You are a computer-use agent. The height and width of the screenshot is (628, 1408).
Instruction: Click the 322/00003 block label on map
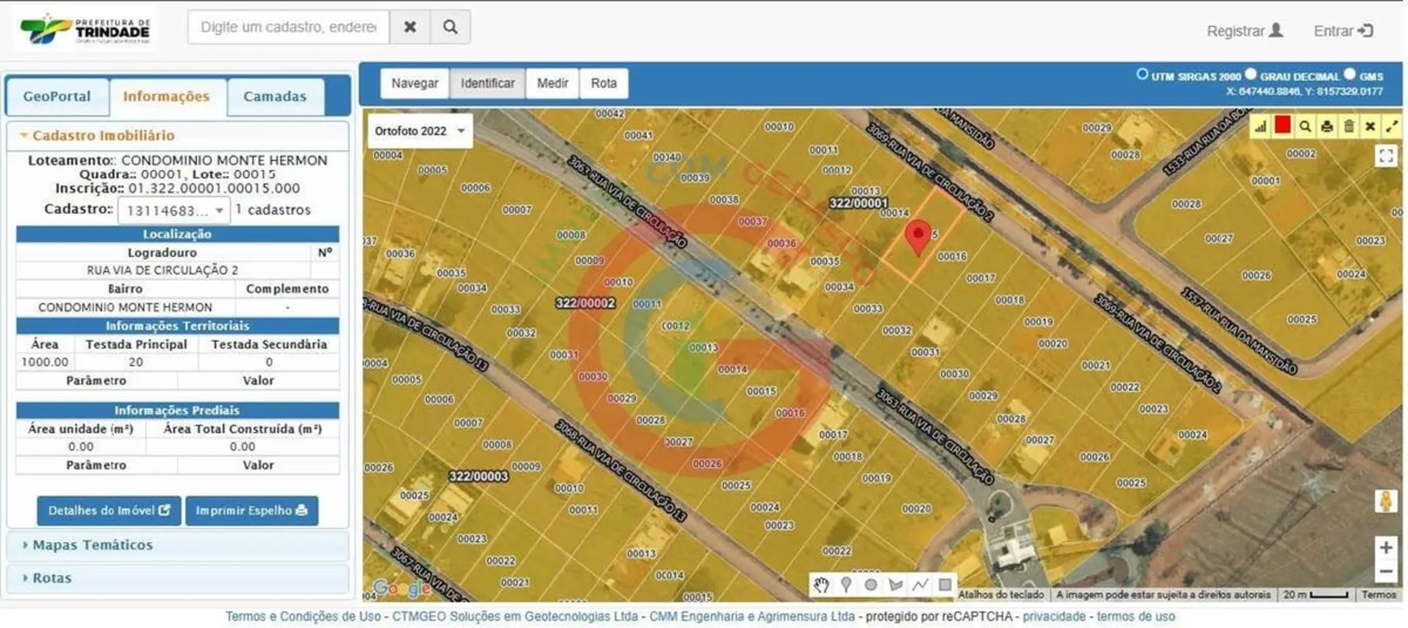(x=479, y=476)
